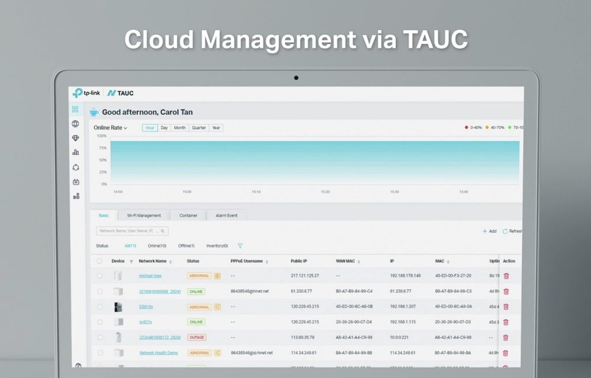This screenshot has height=378, width=591.
Task: Open the Device column filter dropdown
Action: [131, 261]
